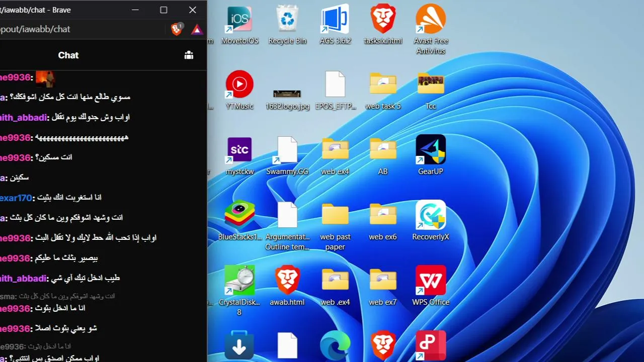Click the Brave Rewards triangle icon

pyautogui.click(x=197, y=29)
